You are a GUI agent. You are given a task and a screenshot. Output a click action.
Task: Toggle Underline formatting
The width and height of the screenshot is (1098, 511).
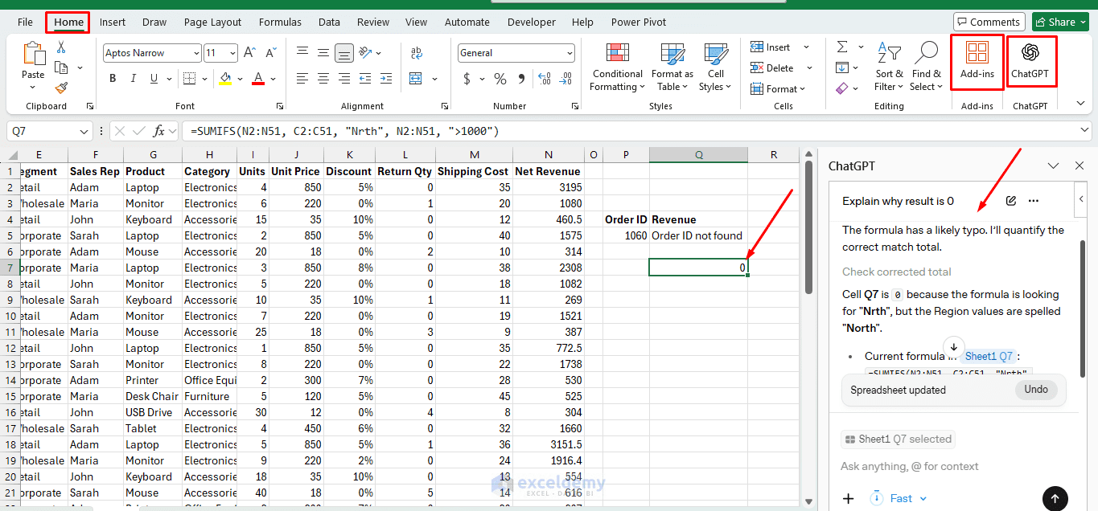point(154,78)
